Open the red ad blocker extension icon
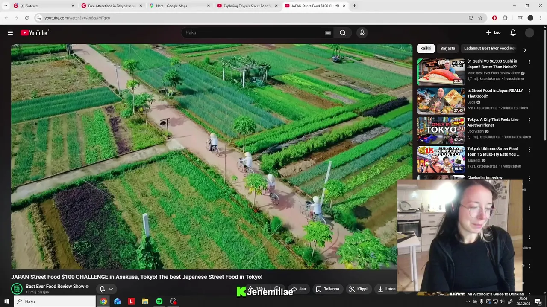The height and width of the screenshot is (307, 547). point(494,18)
